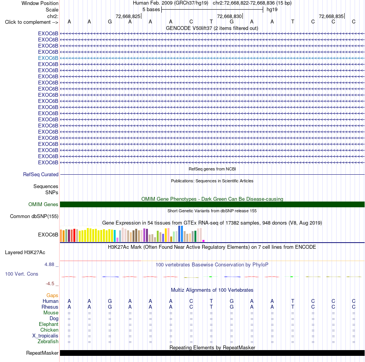Image resolution: width=365 pixels, height=362 pixels.
Task: Select the Elephant alignment row label
Action: point(49,324)
